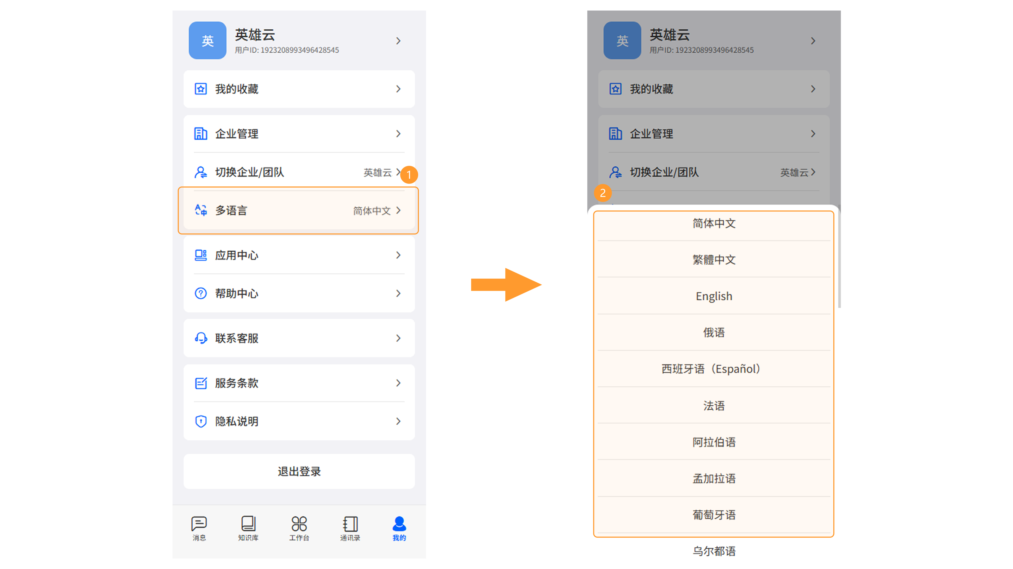Click 英雄云 value in left 切换企业/团队 row
This screenshot has width=1013, height=569.
(x=378, y=172)
